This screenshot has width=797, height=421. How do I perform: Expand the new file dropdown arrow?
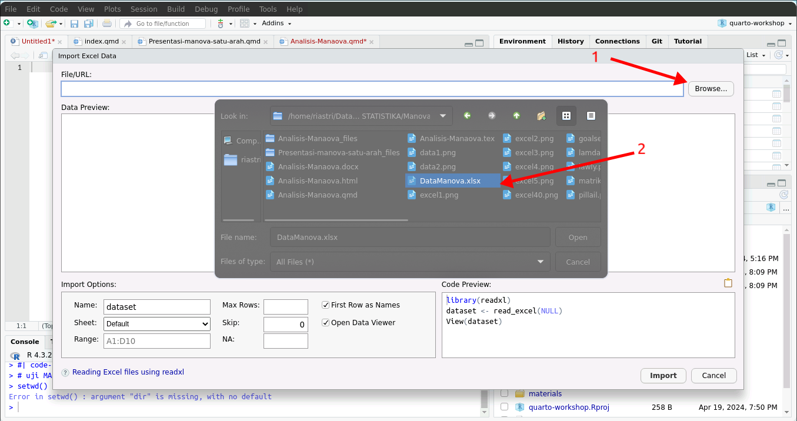[19, 24]
